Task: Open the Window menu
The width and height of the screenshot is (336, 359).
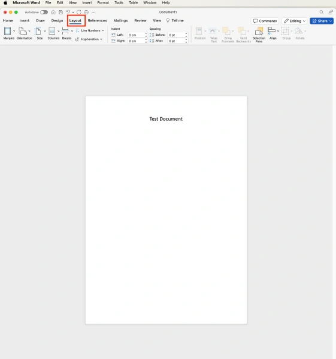Action: [150, 3]
